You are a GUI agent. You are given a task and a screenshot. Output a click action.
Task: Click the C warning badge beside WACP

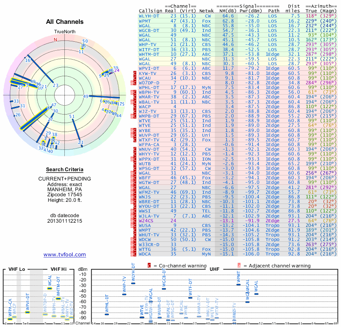(135, 106)
